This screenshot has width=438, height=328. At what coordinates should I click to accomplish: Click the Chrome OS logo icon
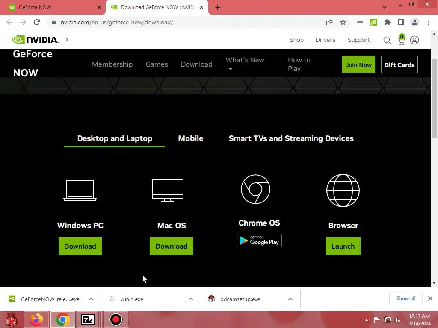tap(255, 189)
